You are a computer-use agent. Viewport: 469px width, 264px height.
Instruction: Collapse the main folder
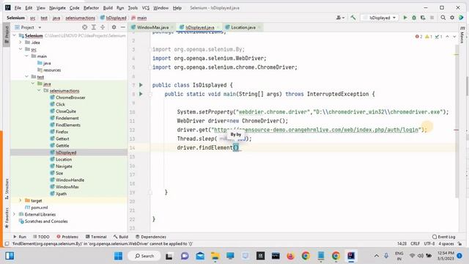(26, 56)
